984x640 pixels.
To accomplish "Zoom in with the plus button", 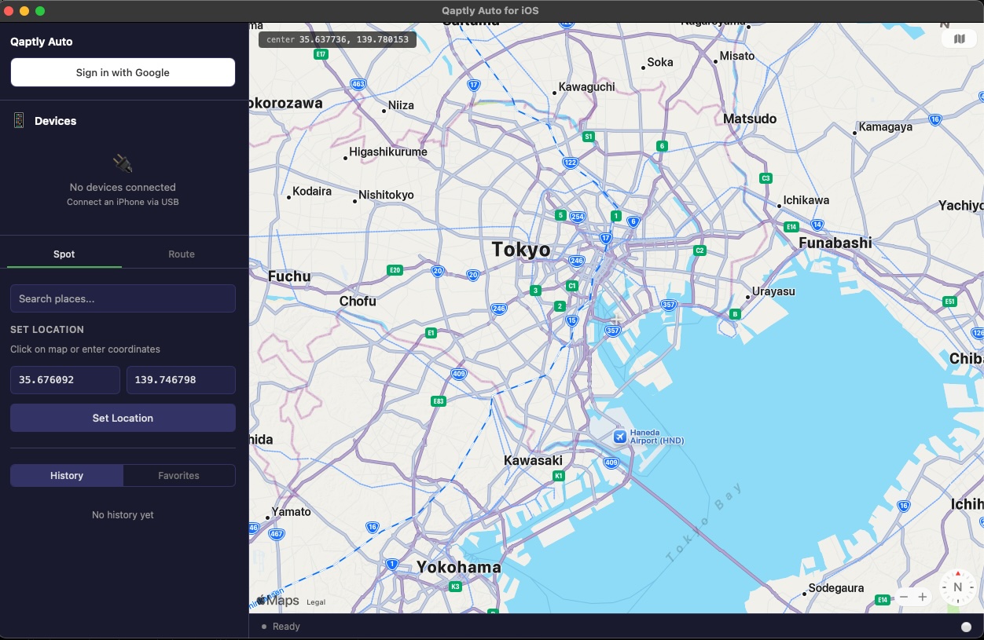I will 923,597.
